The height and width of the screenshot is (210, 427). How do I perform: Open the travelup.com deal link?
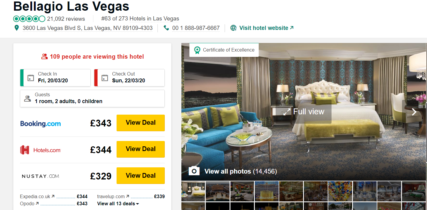[x=113, y=196]
